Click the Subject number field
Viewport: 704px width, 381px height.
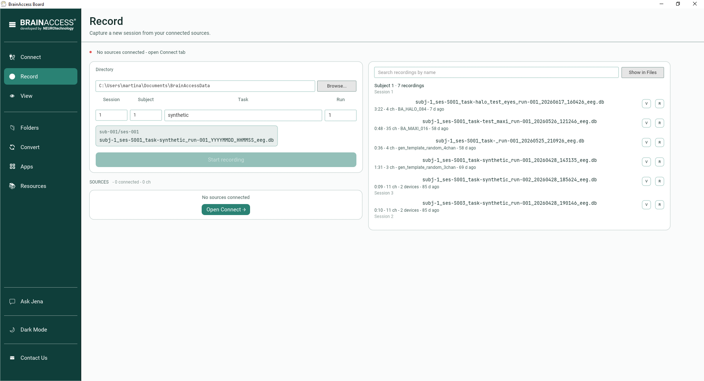pyautogui.click(x=146, y=115)
